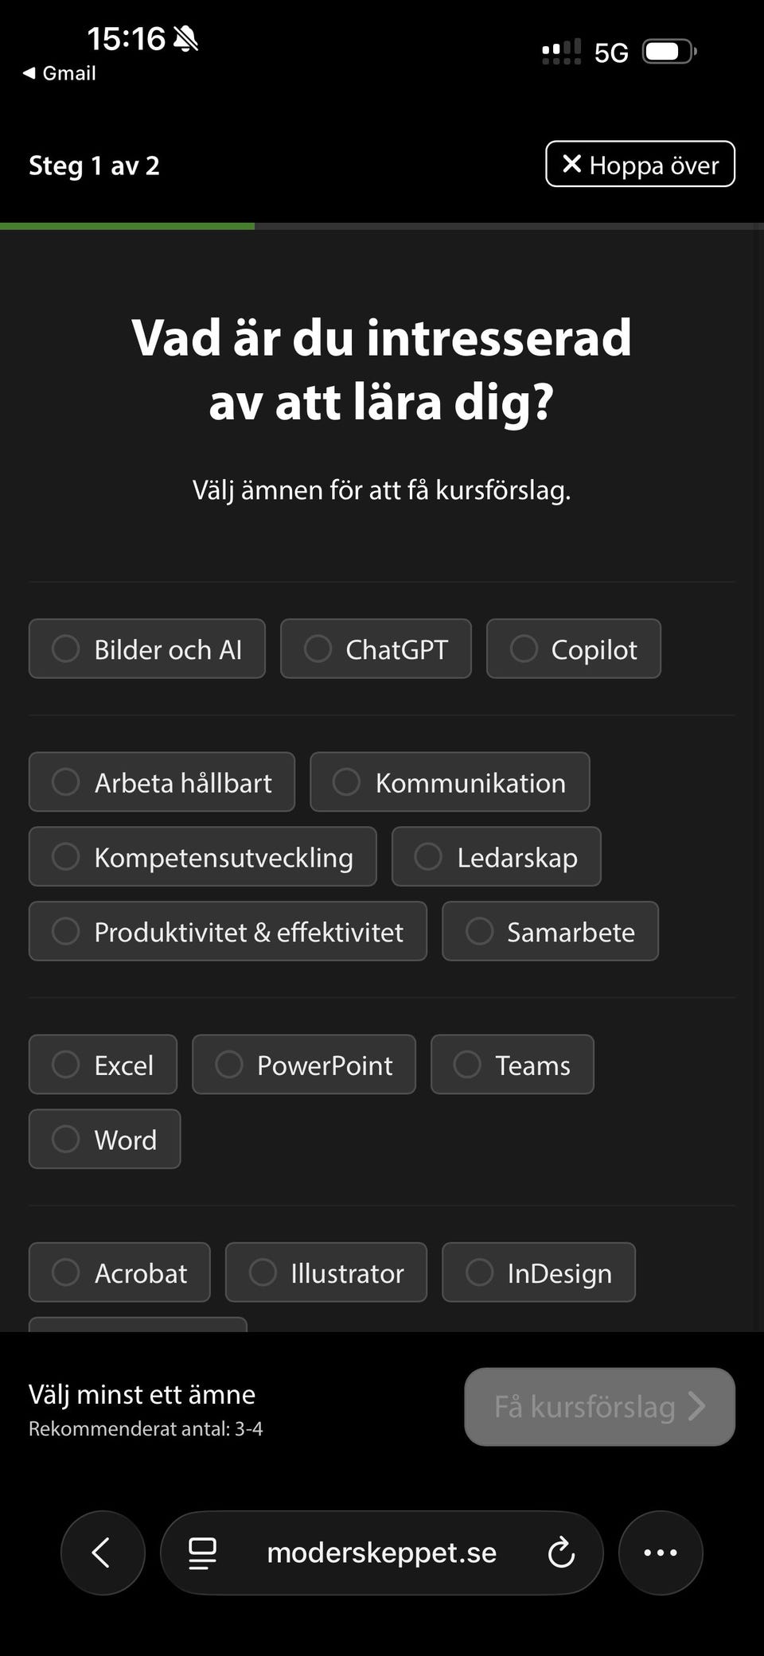Viewport: 764px width, 1656px height.
Task: Enable the Teams topic option
Action: click(512, 1065)
